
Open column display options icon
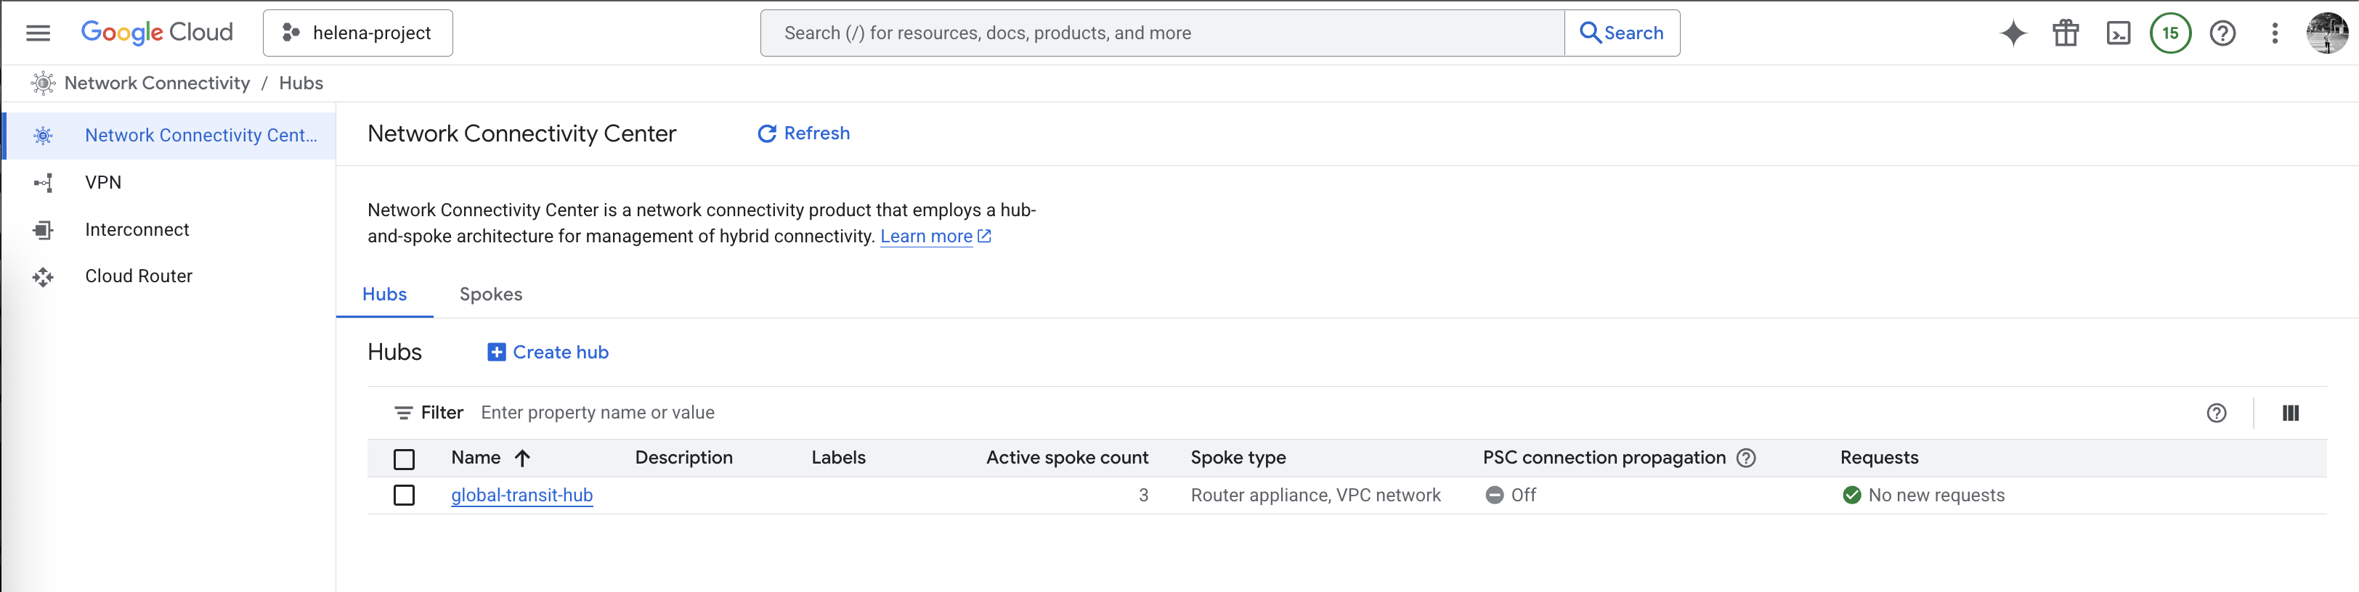(2289, 413)
